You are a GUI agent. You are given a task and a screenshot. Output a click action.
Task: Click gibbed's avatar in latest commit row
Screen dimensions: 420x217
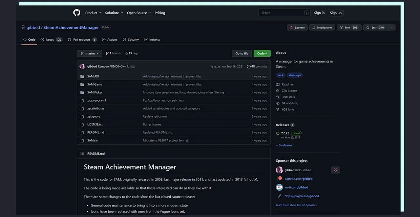coord(82,66)
